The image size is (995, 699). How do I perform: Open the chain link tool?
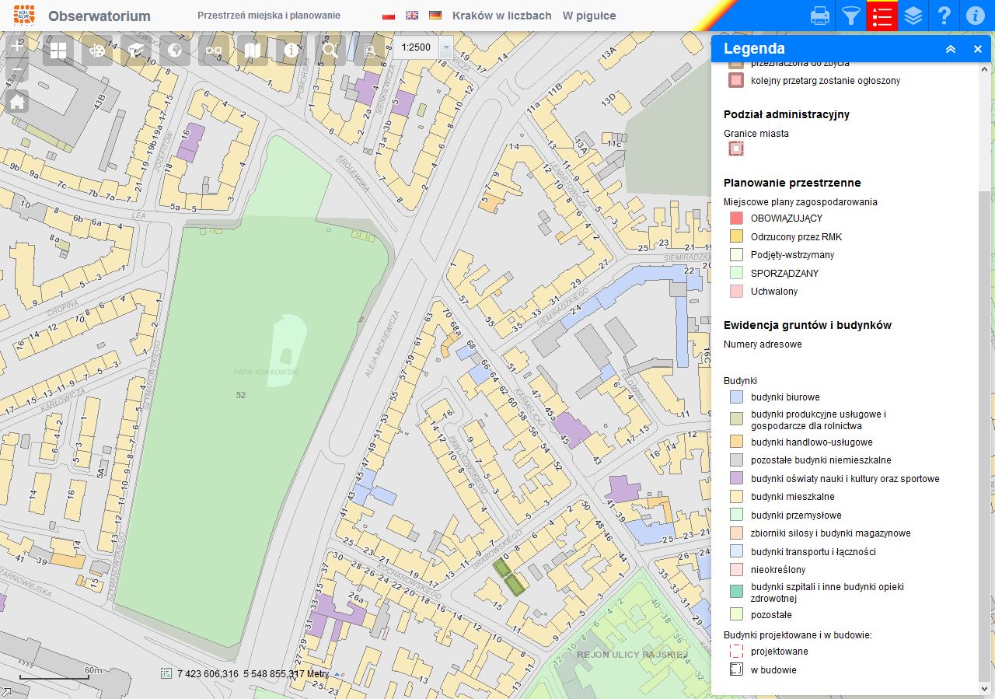click(x=214, y=51)
